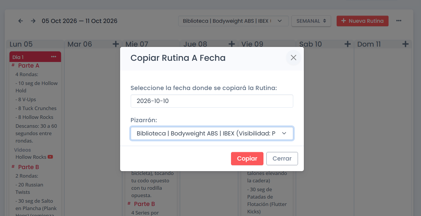Click the Hollow Rocks video link text

pos(31,157)
